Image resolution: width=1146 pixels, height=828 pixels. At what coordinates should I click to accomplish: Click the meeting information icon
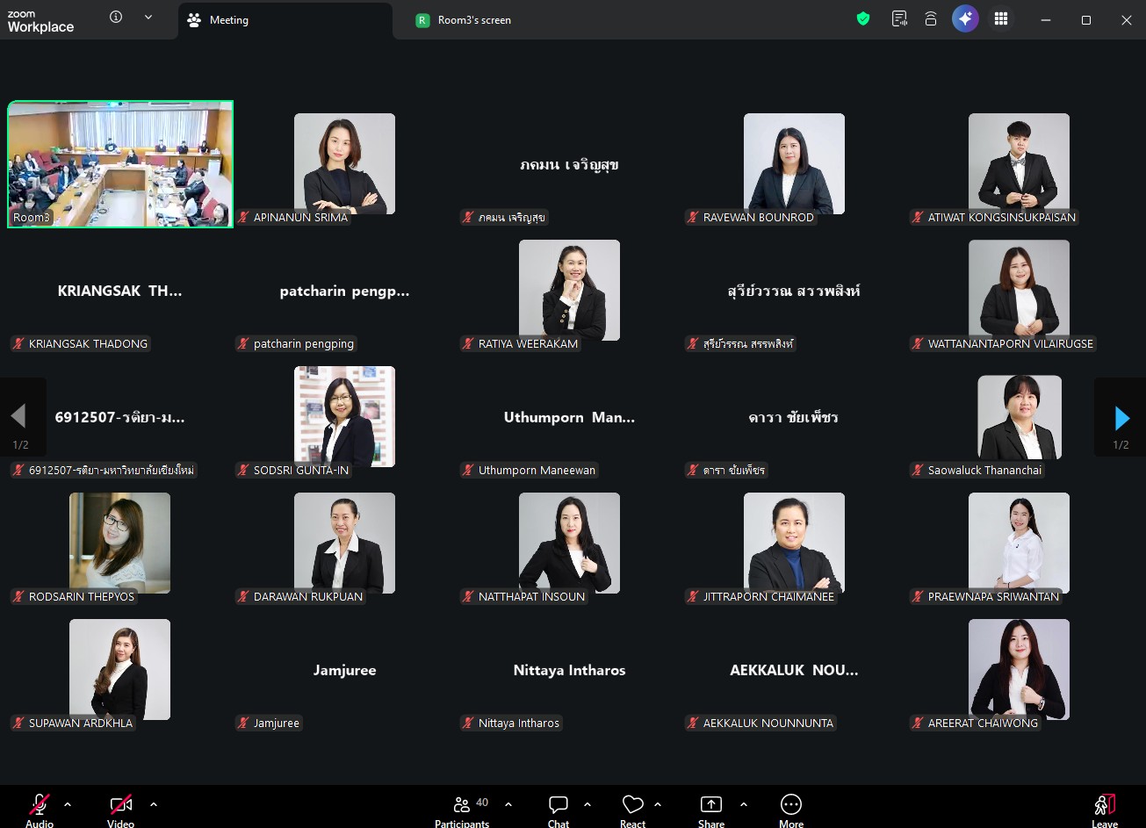point(116,18)
